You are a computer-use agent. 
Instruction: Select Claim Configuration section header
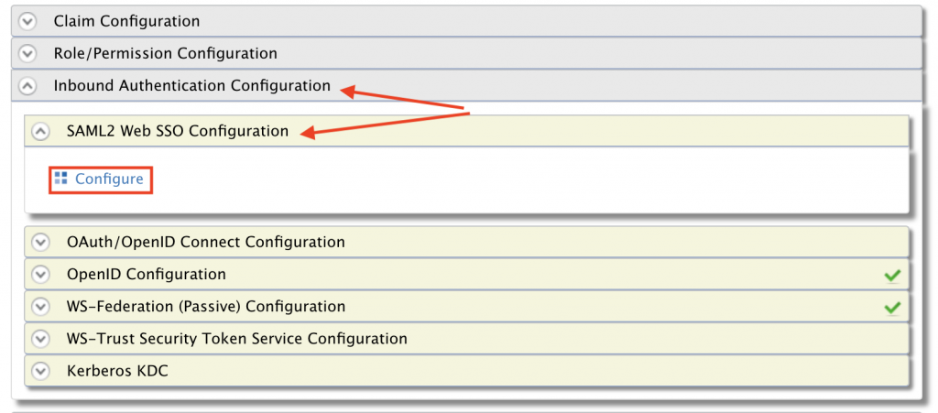click(126, 21)
